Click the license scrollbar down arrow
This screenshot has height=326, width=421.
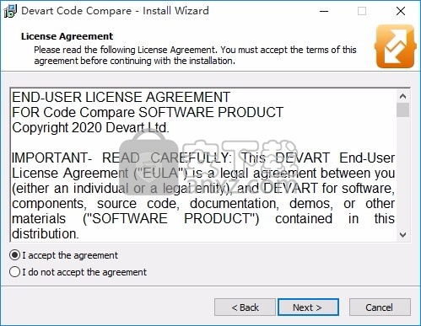tap(402, 234)
